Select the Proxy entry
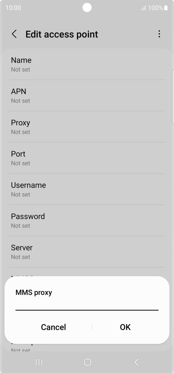This screenshot has width=174, height=373. coord(87,127)
